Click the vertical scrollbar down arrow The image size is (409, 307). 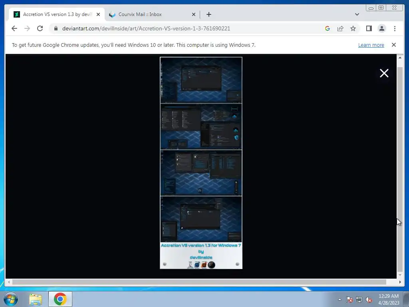[400, 275]
